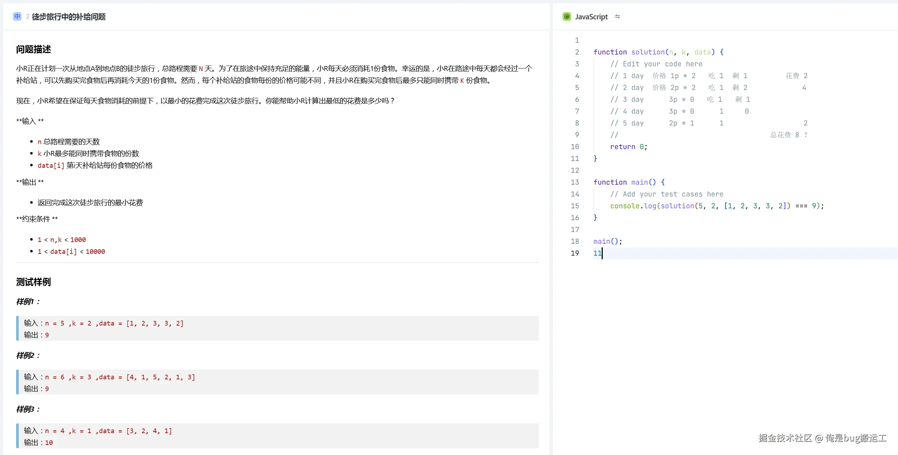Click the problem title 徒步旅行中的补给问题
The image size is (898, 455).
(x=68, y=16)
